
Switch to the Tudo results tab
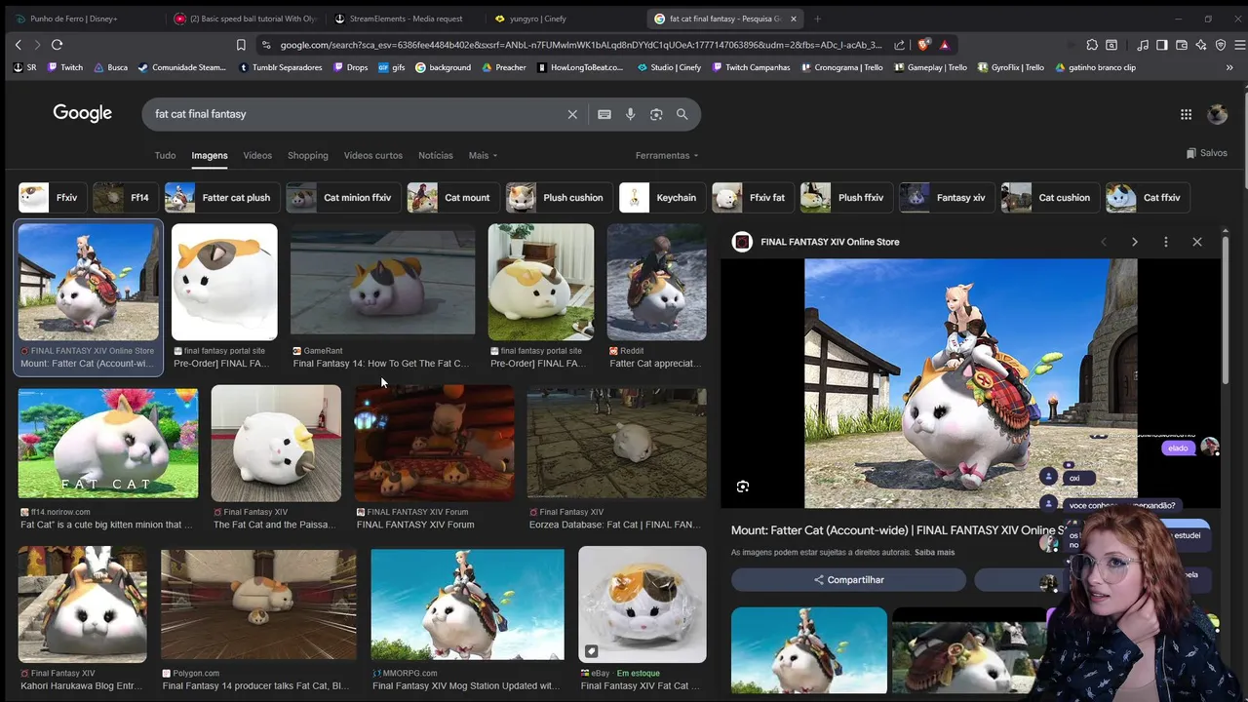tap(165, 155)
